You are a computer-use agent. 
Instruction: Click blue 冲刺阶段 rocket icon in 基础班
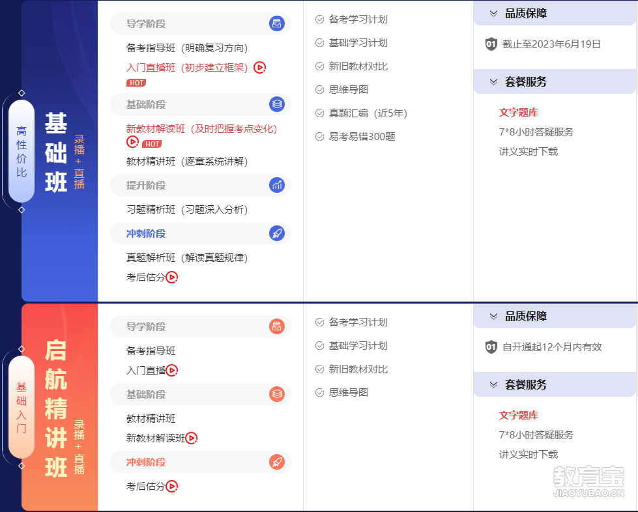277,234
